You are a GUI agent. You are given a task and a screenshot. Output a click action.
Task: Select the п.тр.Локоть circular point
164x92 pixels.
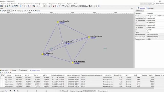63,43
